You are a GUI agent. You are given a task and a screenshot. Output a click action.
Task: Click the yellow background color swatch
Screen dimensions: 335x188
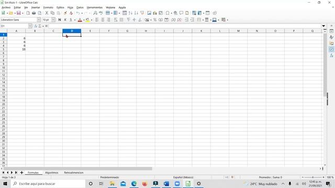pos(87,20)
